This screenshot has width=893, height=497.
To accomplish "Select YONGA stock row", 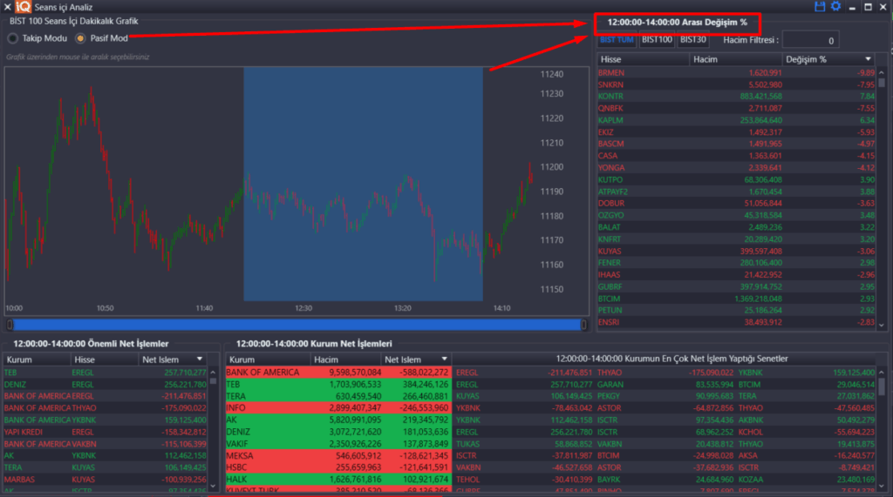I will click(x=736, y=168).
